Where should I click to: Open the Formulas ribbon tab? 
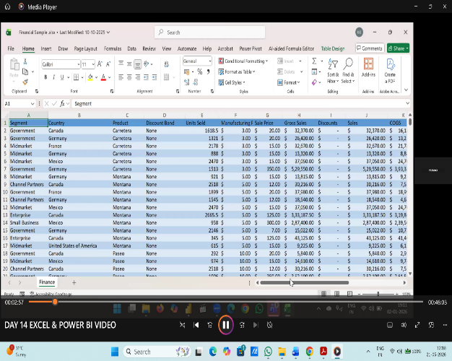[x=113, y=48]
